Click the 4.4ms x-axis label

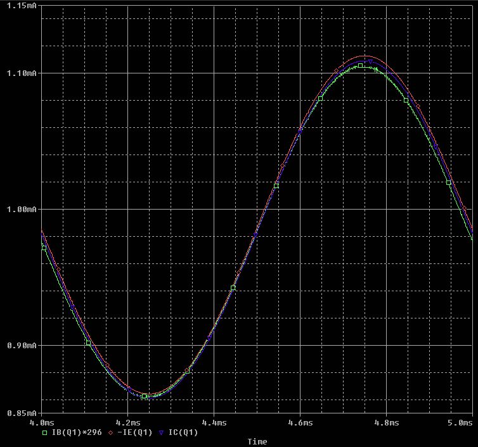tap(214, 423)
